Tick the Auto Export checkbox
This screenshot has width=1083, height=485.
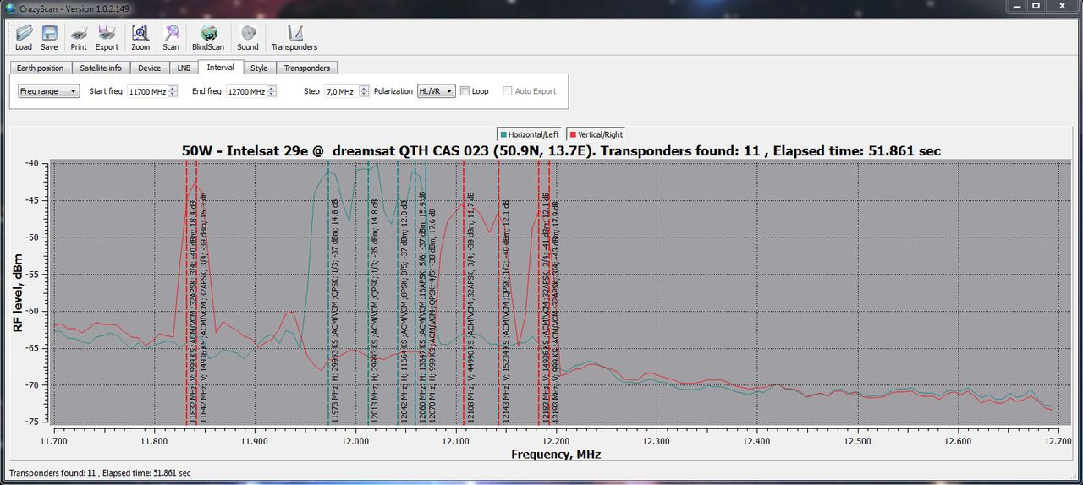[x=508, y=91]
